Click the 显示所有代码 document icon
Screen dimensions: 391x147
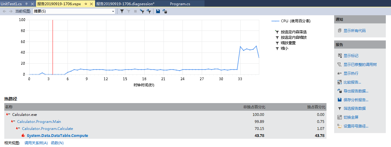339,31
